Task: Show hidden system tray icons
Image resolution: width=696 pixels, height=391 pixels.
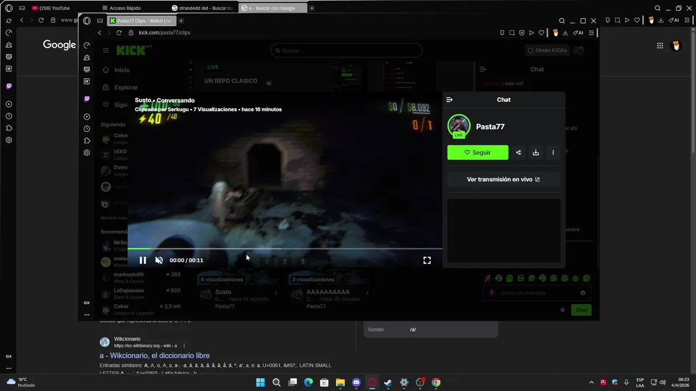Action: (592, 382)
